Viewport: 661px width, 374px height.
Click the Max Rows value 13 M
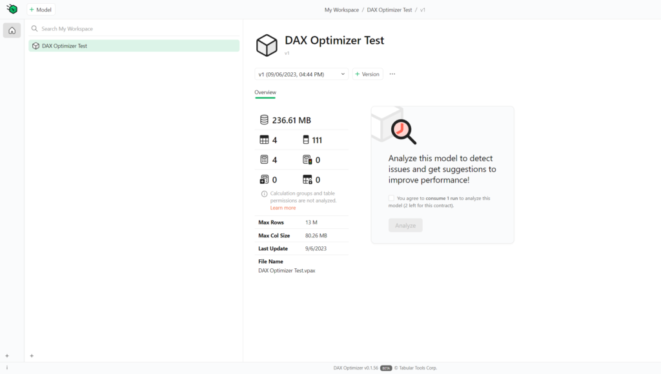click(311, 222)
